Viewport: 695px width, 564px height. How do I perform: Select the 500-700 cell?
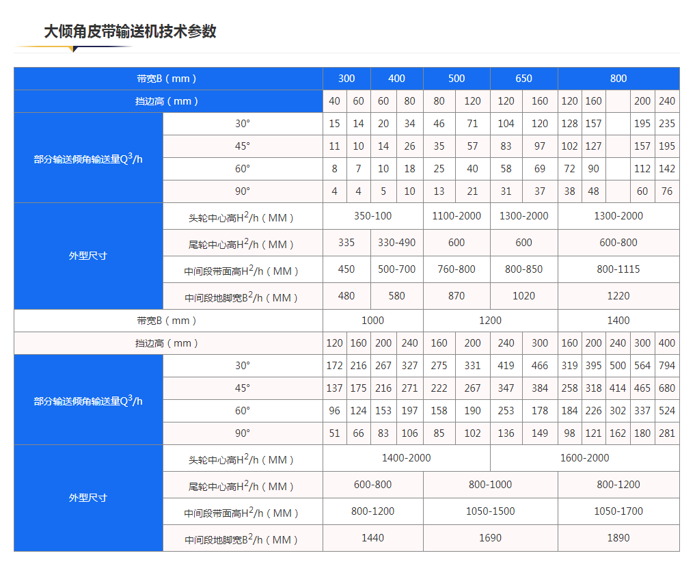point(396,269)
